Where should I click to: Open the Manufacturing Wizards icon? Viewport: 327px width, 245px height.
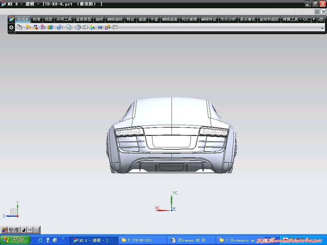click(x=100, y=27)
